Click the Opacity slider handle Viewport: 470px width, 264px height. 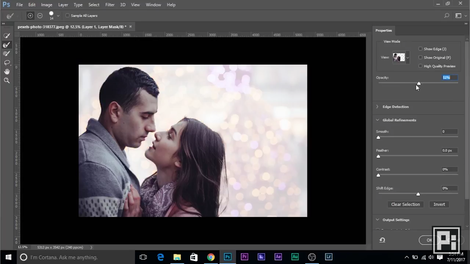[419, 83]
